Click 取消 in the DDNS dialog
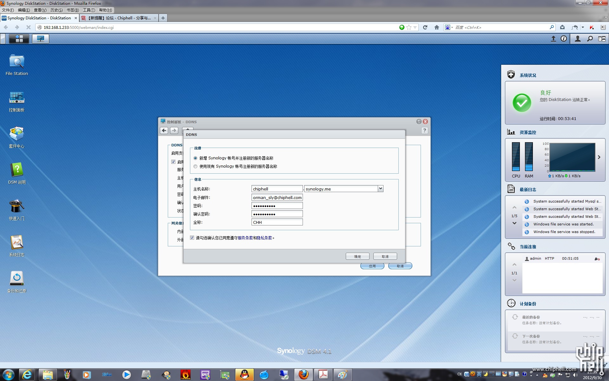This screenshot has height=381, width=609. [x=385, y=257]
